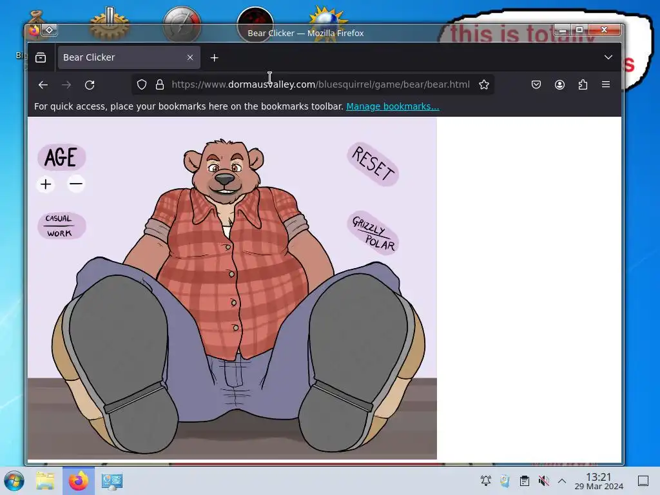Screen dimensions: 660x495
Task: View site security padlock info
Action: pos(160,84)
